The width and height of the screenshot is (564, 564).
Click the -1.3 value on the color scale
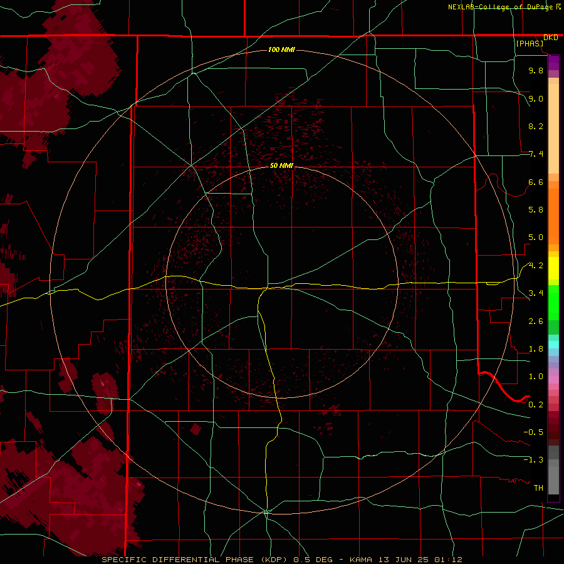[x=533, y=460]
